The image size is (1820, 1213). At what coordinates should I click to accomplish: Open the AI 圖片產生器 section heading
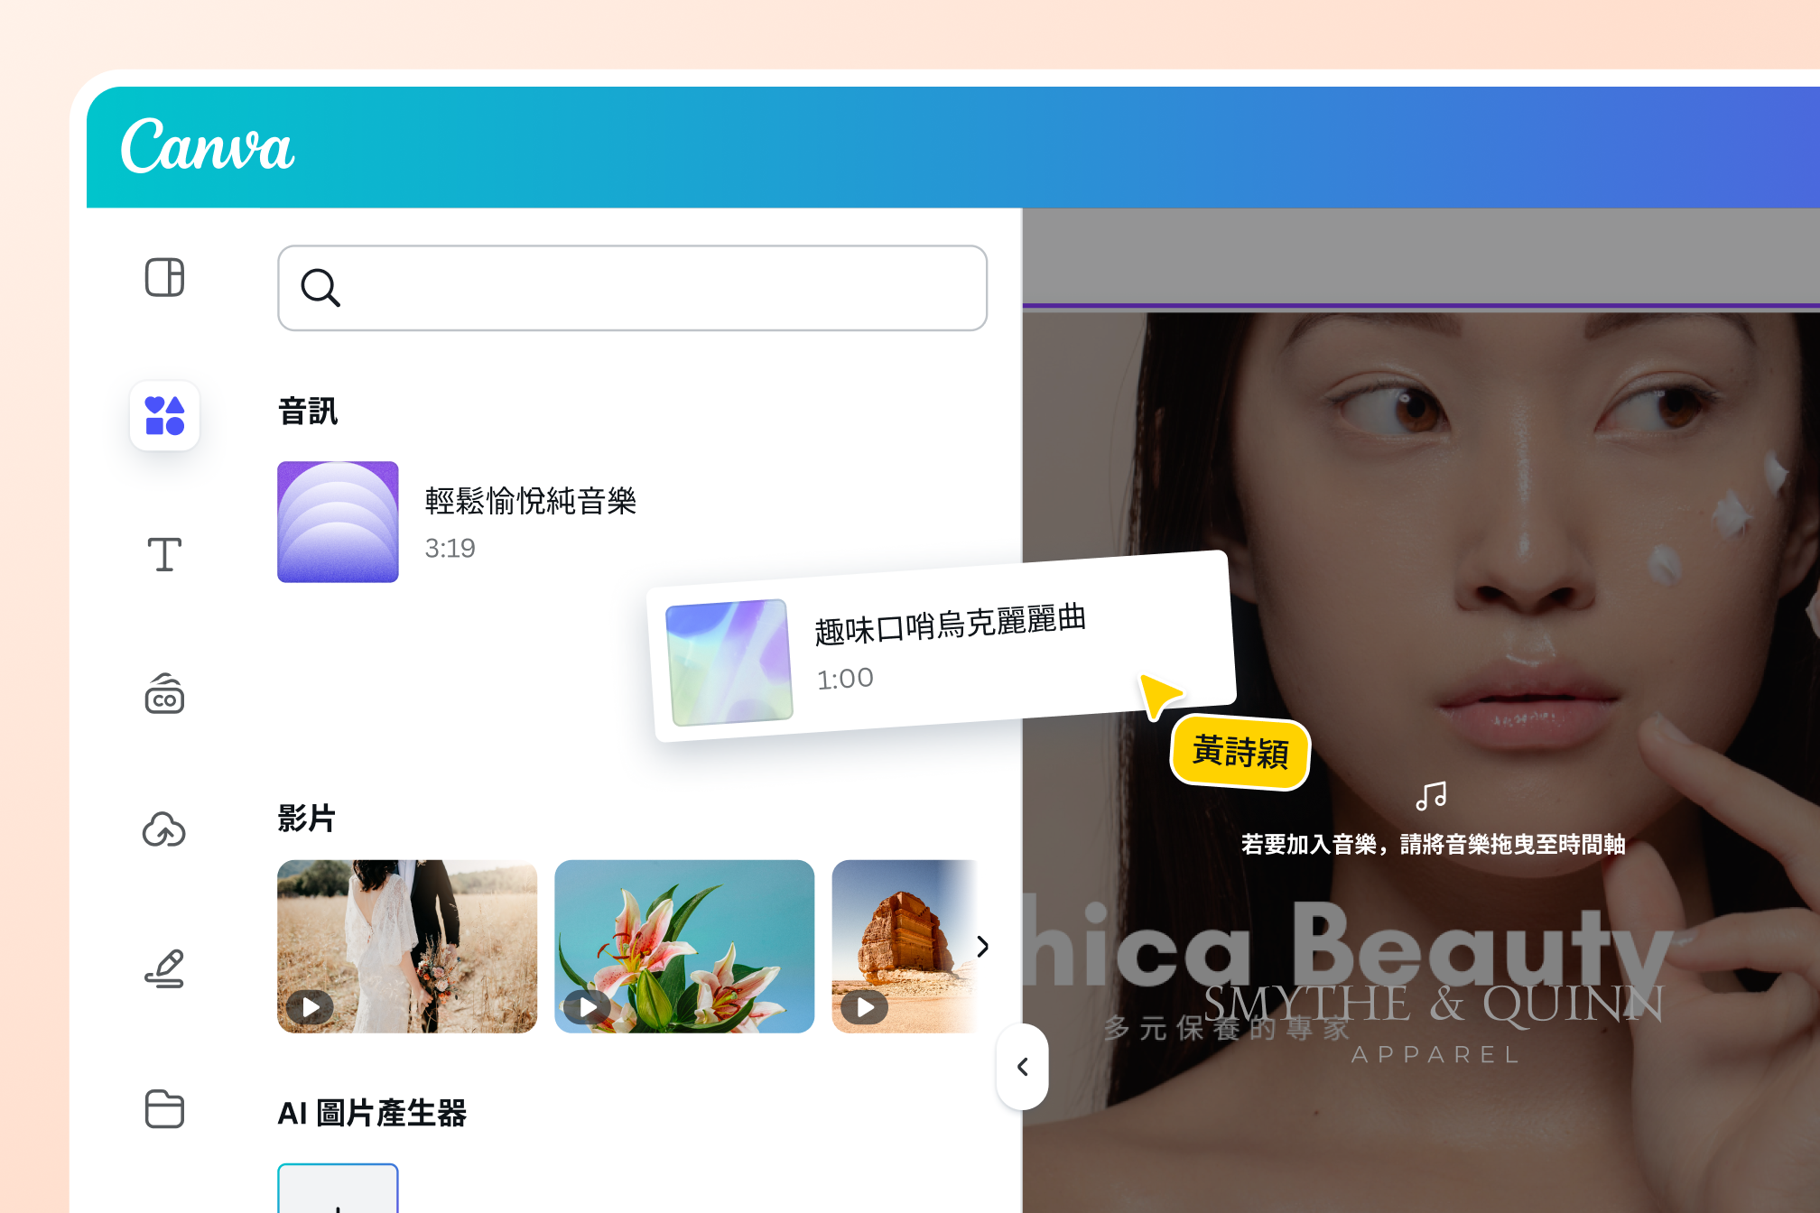[x=372, y=1113]
